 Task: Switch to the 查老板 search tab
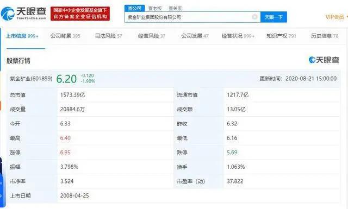coord(155,9)
